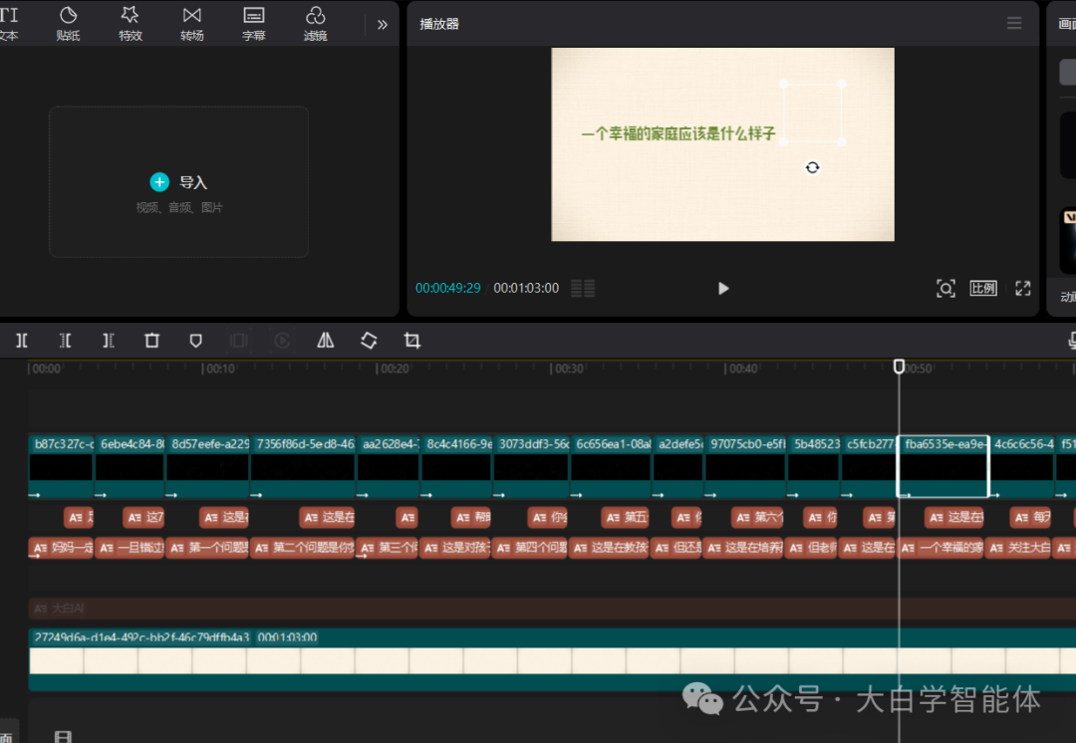1076x743 pixels.
Task: Select text clip 这是在培养
Action: click(744, 548)
